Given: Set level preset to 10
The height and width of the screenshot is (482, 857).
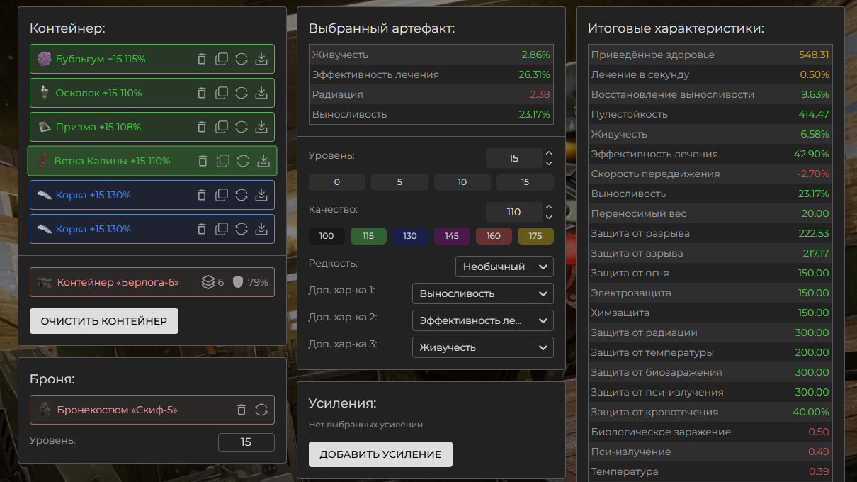Looking at the screenshot, I should pos(462,182).
